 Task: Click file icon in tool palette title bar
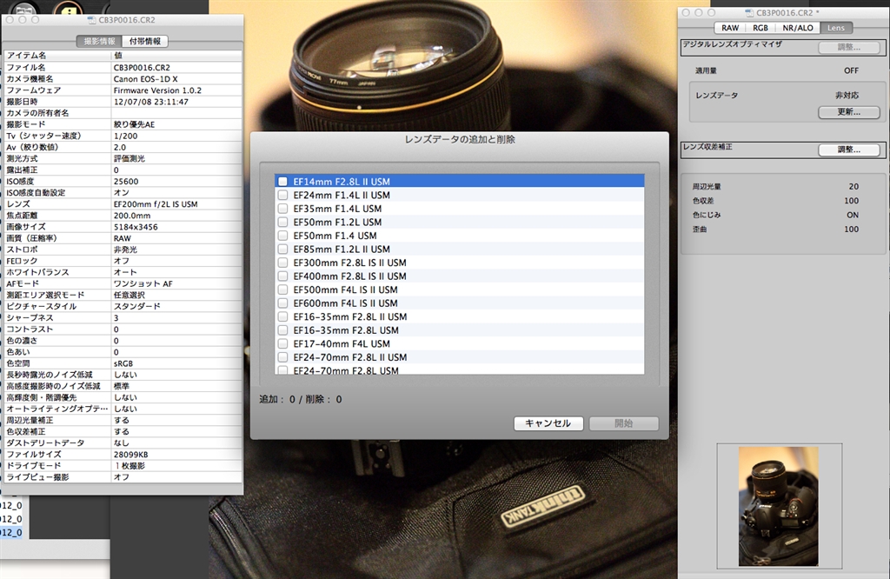point(748,13)
